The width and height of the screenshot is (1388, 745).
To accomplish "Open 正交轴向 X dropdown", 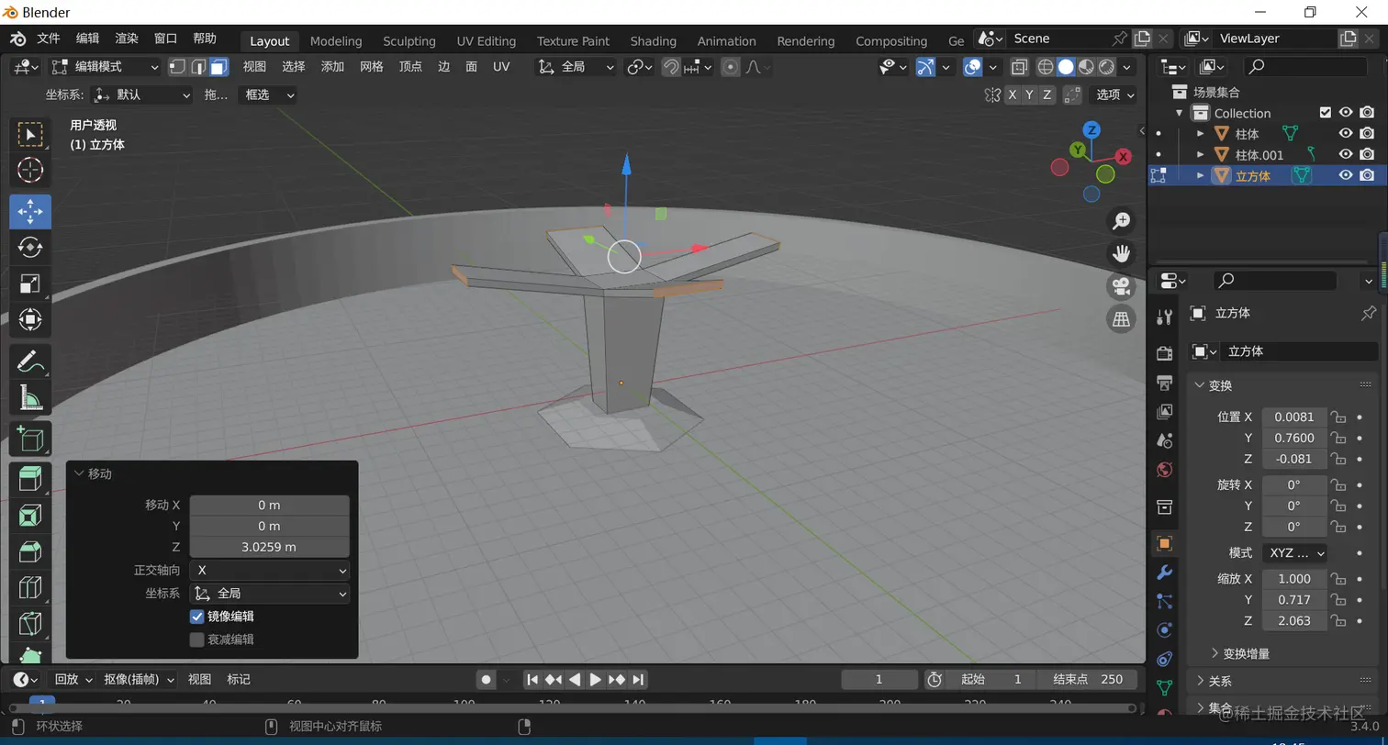I will [269, 570].
